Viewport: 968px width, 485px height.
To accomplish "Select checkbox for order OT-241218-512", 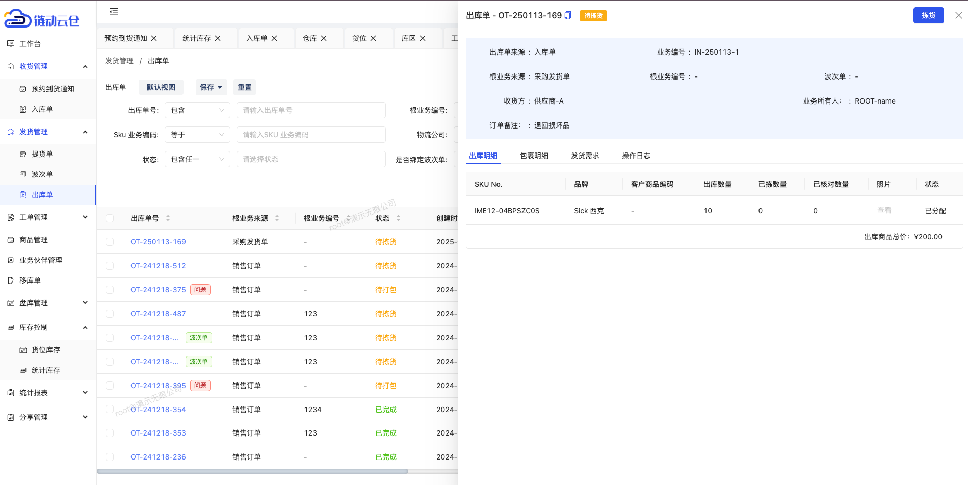I will point(110,266).
